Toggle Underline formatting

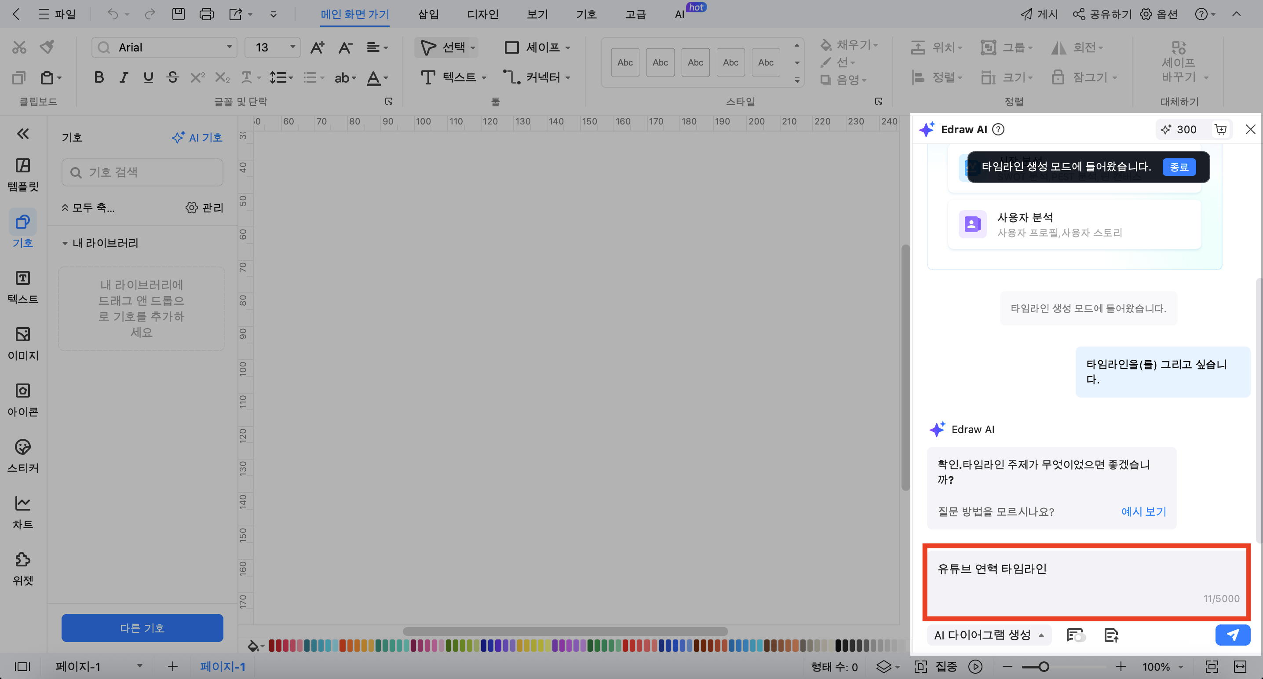point(148,77)
